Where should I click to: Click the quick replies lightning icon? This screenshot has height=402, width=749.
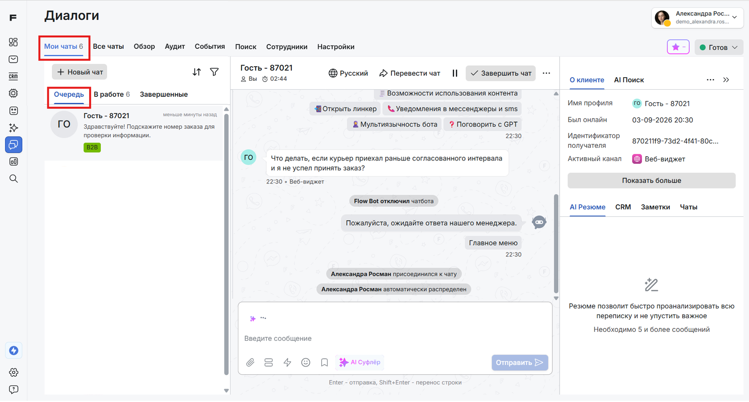coord(287,363)
